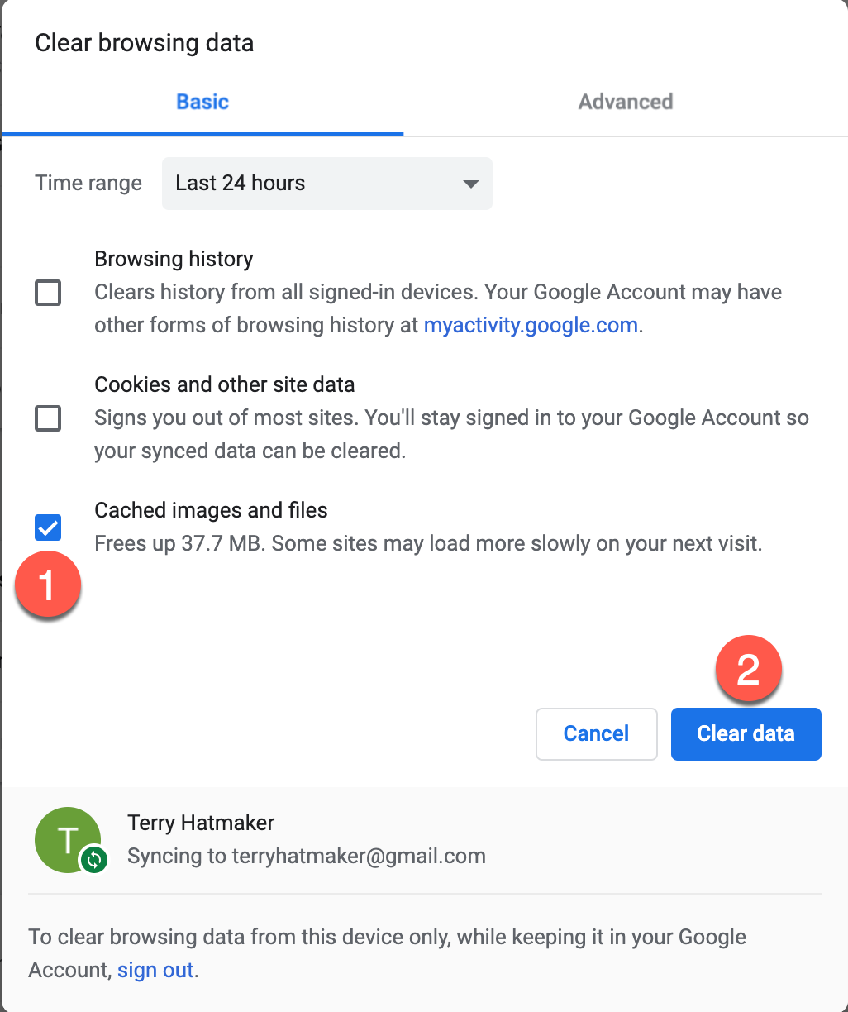848x1012 pixels.
Task: Uncheck the Cached images and files checkbox
Action: point(48,527)
